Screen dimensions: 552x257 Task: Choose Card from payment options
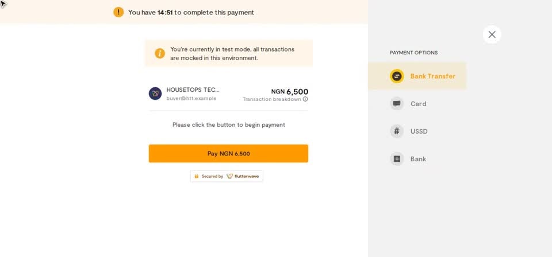pyautogui.click(x=417, y=104)
